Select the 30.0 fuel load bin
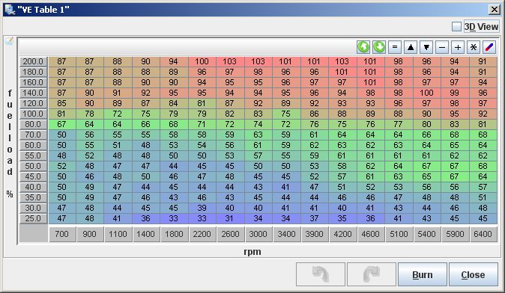 click(33, 208)
